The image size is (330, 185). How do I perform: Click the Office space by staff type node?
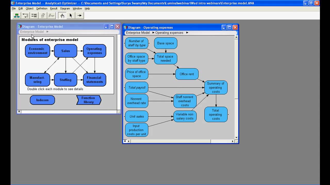(x=137, y=59)
